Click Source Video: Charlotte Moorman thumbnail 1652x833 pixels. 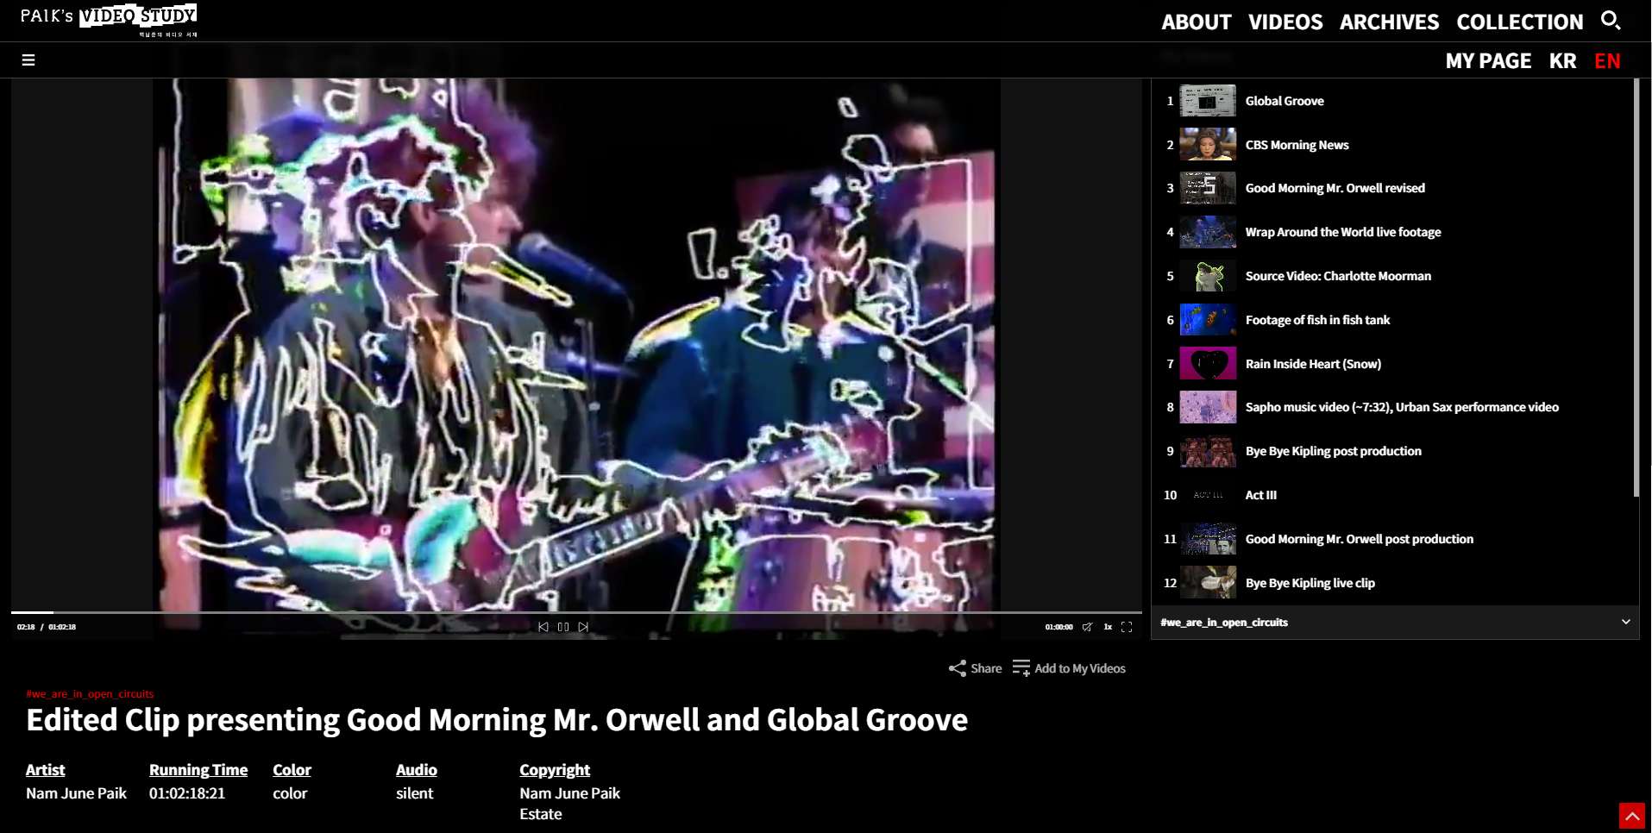point(1208,276)
